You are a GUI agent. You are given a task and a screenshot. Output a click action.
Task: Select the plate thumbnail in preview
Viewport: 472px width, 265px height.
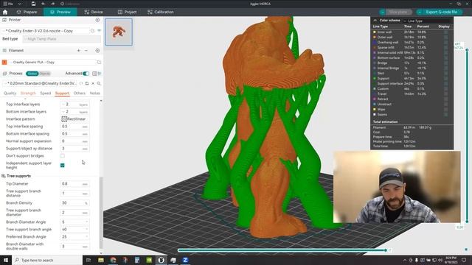[x=119, y=32]
